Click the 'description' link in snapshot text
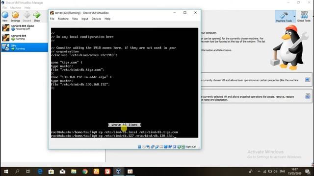Image resolution: width=314 pixels, height=176 pixels. tap(221, 100)
